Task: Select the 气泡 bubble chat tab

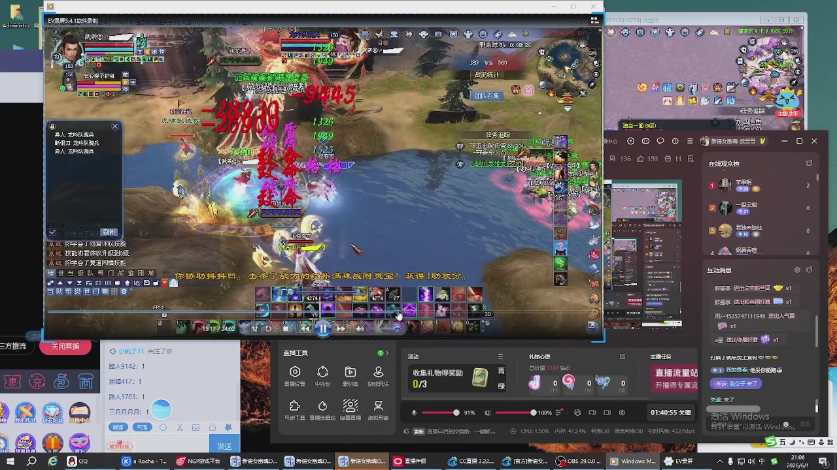Action: click(x=141, y=427)
